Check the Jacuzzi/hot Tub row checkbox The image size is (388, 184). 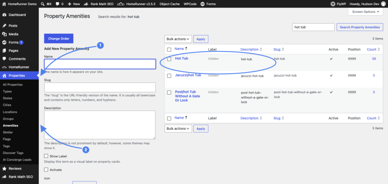(x=169, y=76)
